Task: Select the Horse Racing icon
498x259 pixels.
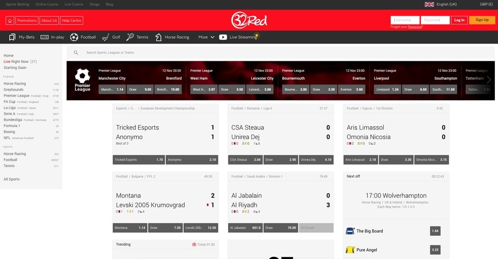Action: 158,37
